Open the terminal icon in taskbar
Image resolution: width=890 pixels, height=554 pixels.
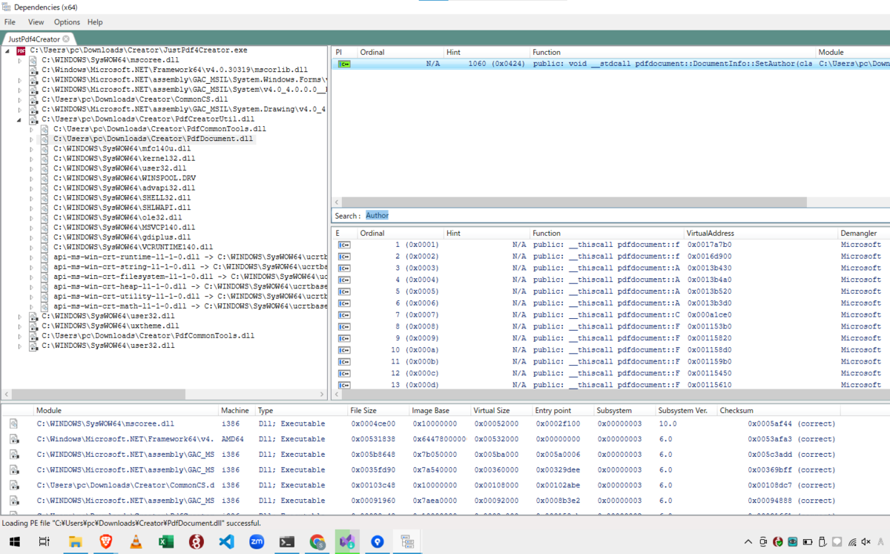point(287,541)
